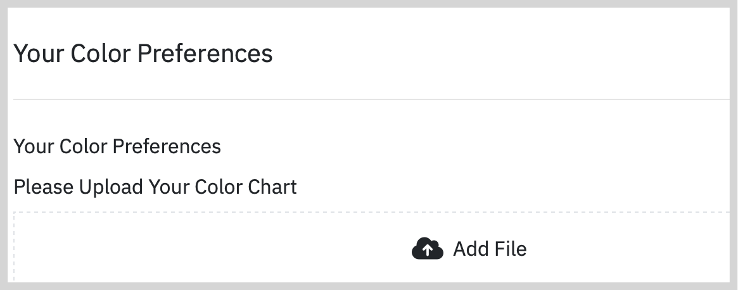Click the cloud upload icon
738x290 pixels.
(x=428, y=249)
